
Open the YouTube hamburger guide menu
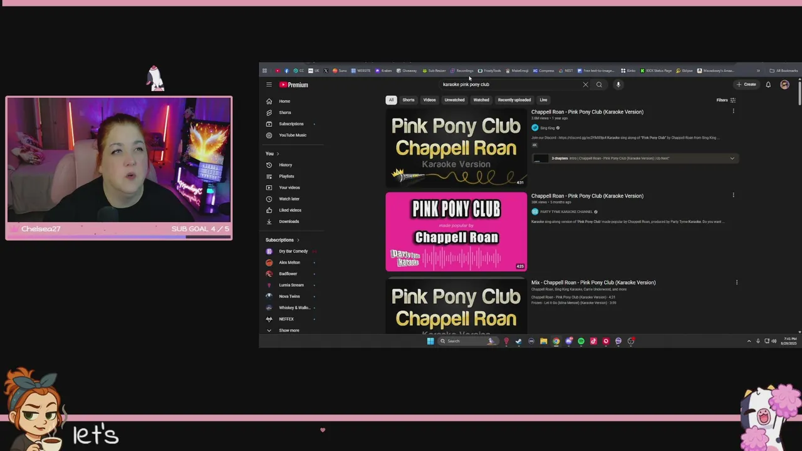(269, 85)
